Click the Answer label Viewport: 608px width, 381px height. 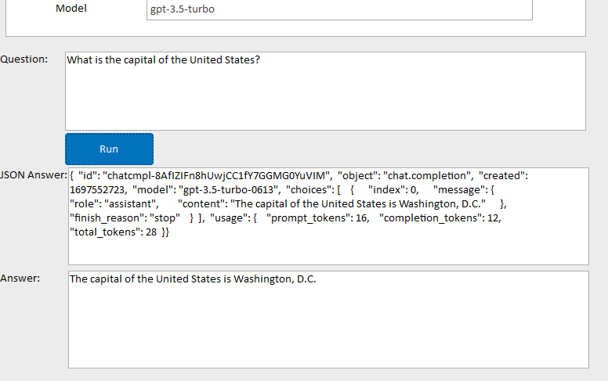pyautogui.click(x=20, y=279)
